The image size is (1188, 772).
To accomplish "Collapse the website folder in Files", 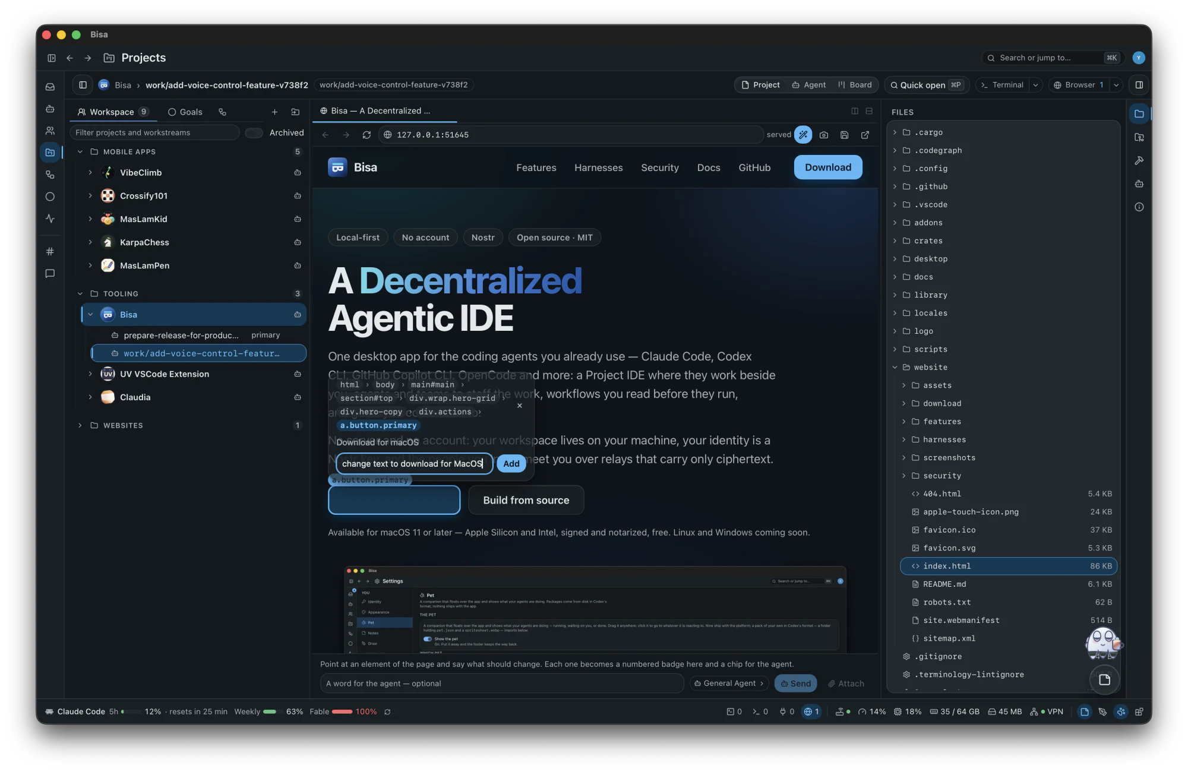I will click(x=895, y=367).
